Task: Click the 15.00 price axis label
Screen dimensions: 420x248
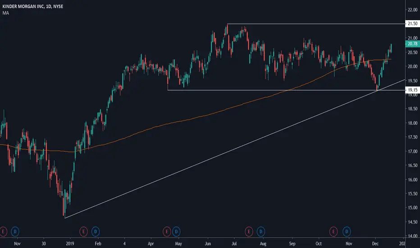Action: coord(412,208)
